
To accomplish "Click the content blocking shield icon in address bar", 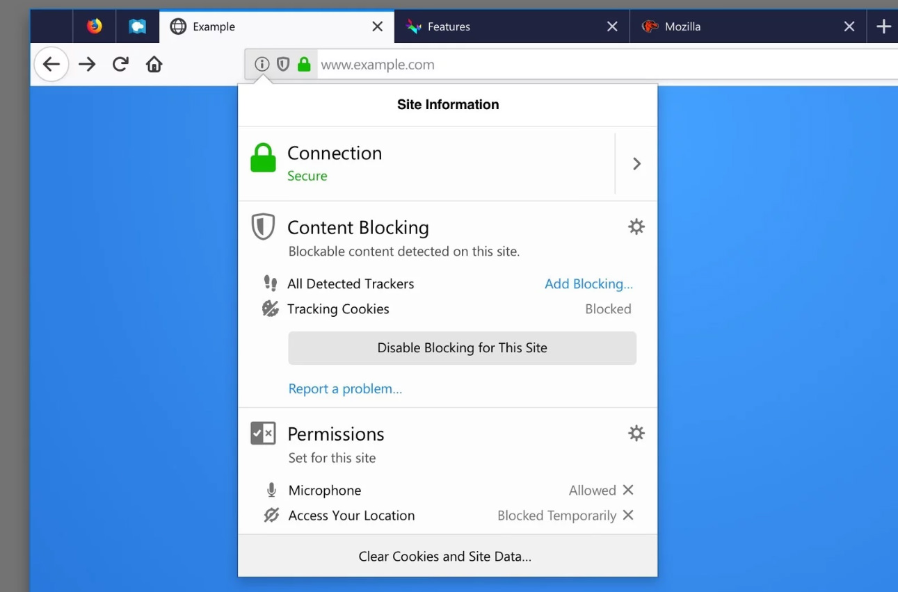I will pos(283,65).
